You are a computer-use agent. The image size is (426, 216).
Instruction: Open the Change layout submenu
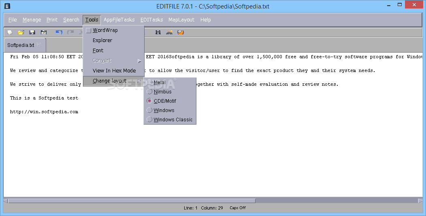(x=113, y=81)
